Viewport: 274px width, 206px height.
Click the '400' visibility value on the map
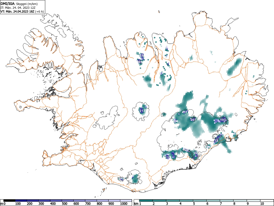[x=175, y=121]
